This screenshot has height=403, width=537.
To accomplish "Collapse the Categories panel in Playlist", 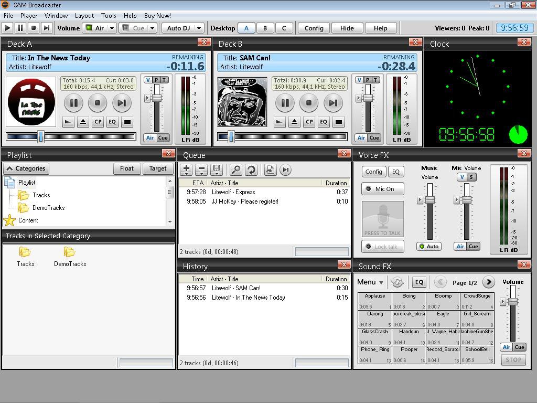I will click(26, 168).
